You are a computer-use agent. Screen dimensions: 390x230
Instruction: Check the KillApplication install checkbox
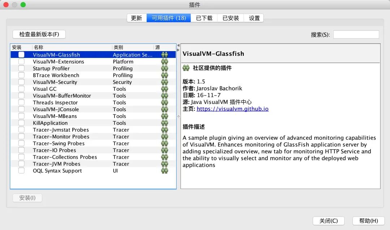coord(21,123)
